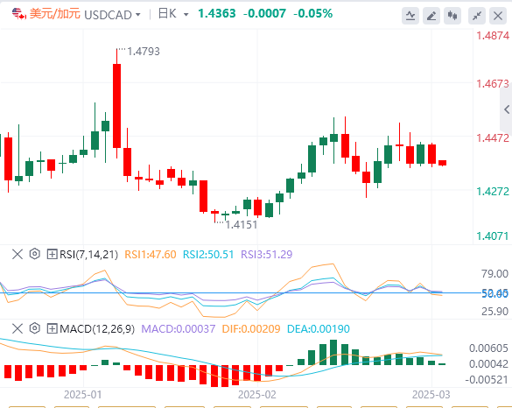Click the 1.4272 price axis label
Viewport: 512px width, 408px height.
click(x=493, y=192)
